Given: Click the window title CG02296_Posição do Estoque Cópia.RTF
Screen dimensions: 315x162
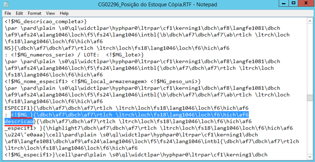Looking at the screenshot, I should click(145, 4).
